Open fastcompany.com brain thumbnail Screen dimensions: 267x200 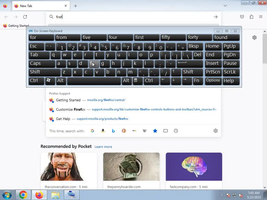194,167
